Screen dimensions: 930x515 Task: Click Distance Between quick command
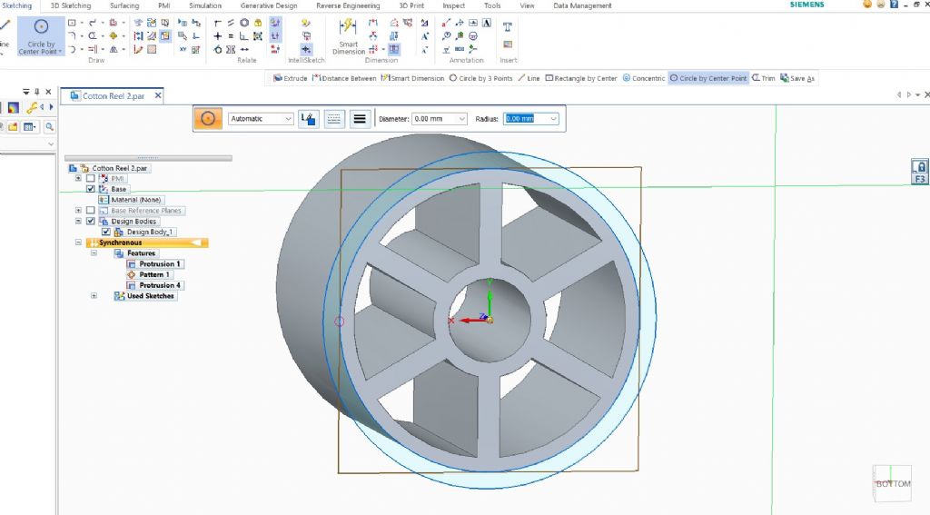(344, 78)
